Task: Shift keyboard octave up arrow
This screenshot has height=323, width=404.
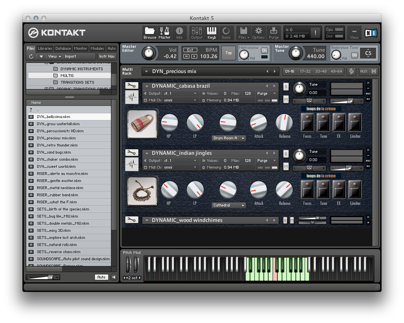Action: click(140, 278)
